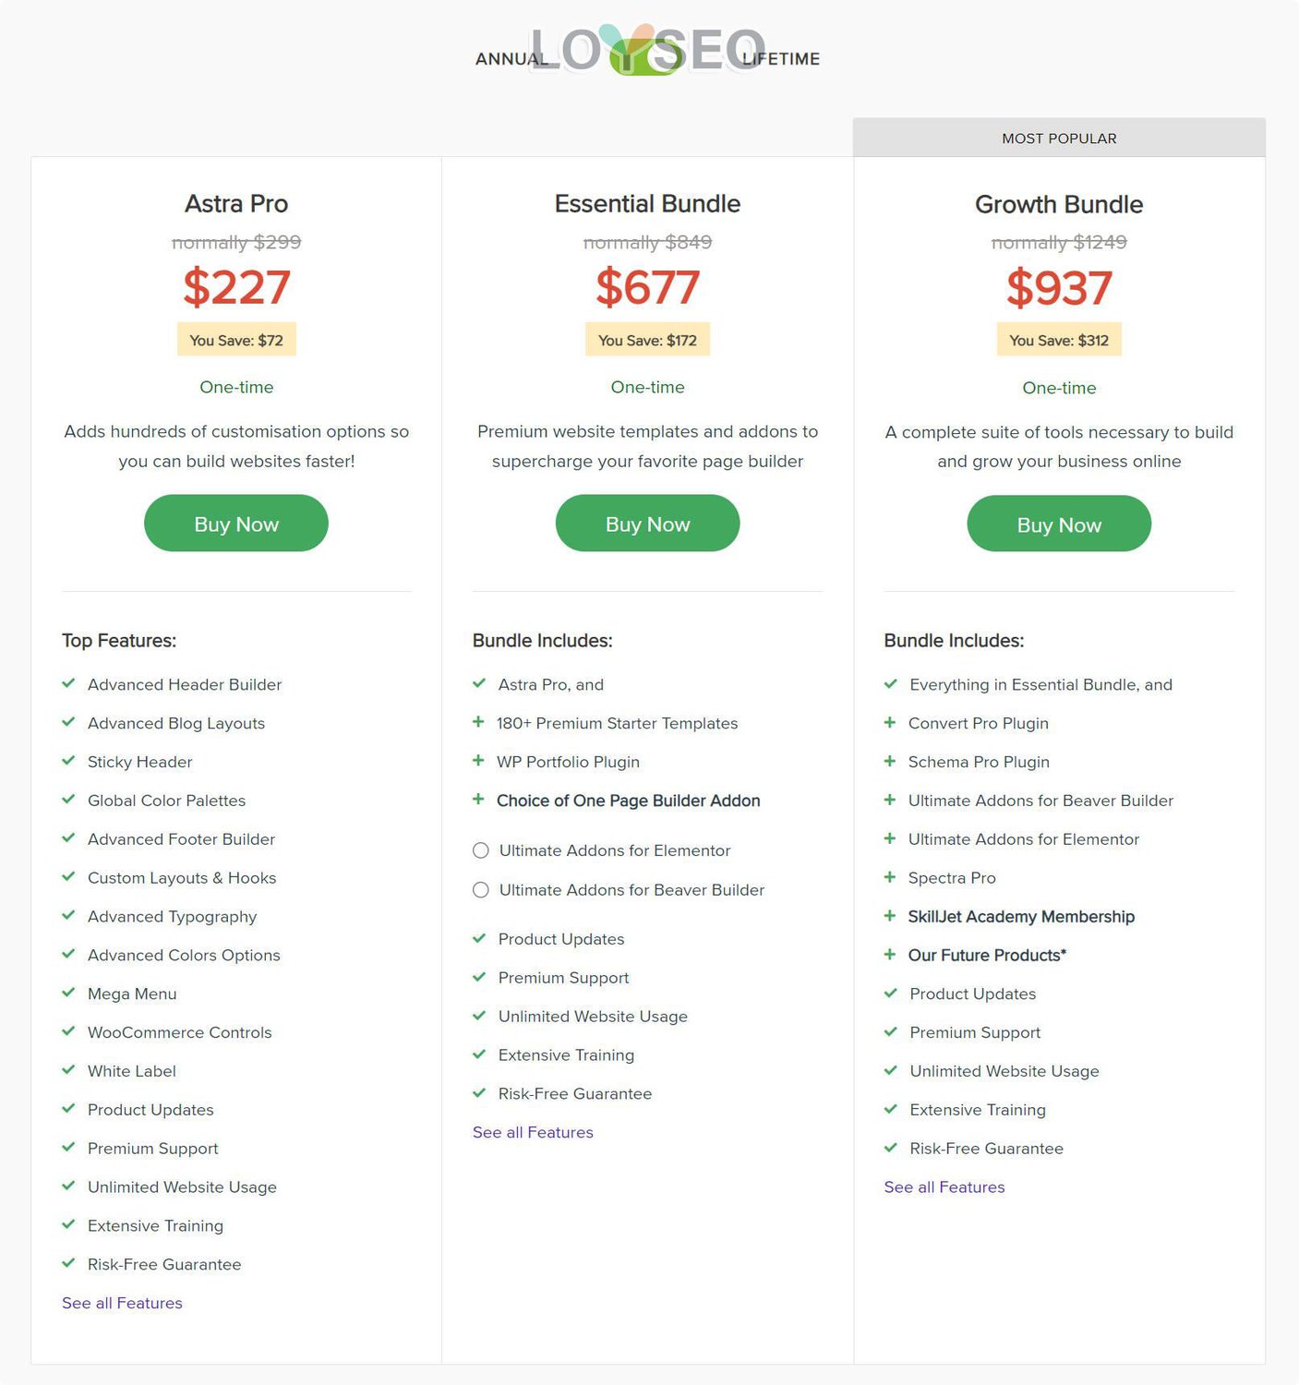Click checkmark icon beside Advanced Header Builder
The image size is (1299, 1385).
point(68,683)
